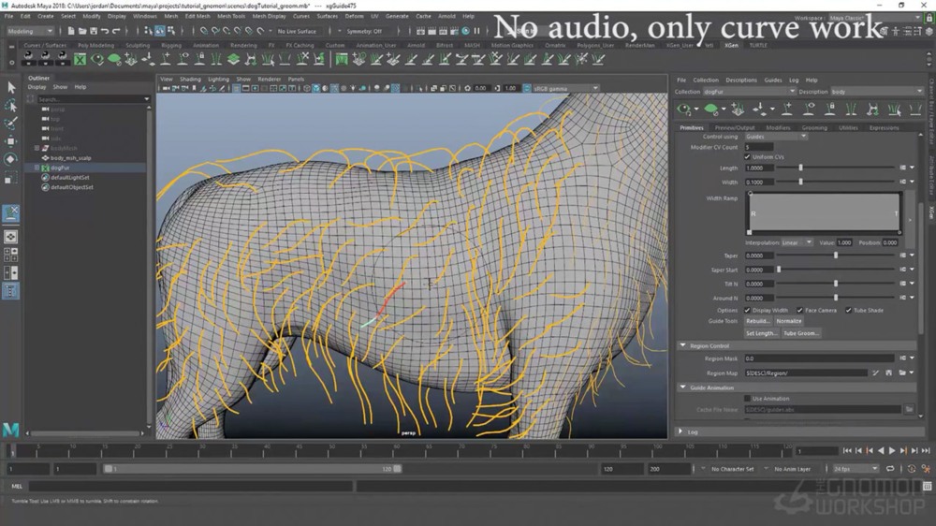This screenshot has height=526, width=936.
Task: Open the Deform menu
Action: [354, 16]
